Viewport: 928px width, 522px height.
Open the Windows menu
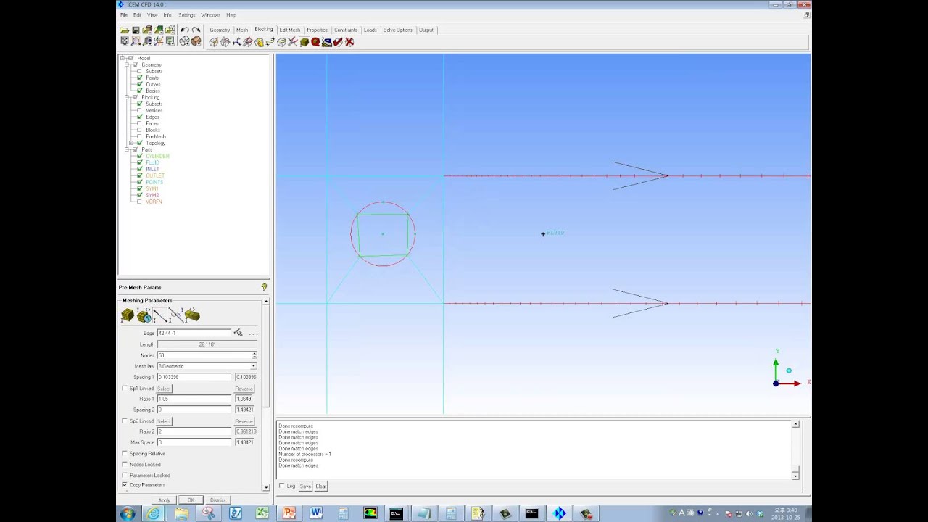[x=211, y=15]
